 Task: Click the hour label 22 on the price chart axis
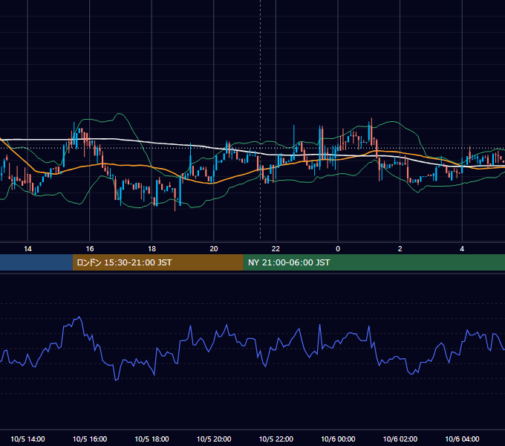276,249
